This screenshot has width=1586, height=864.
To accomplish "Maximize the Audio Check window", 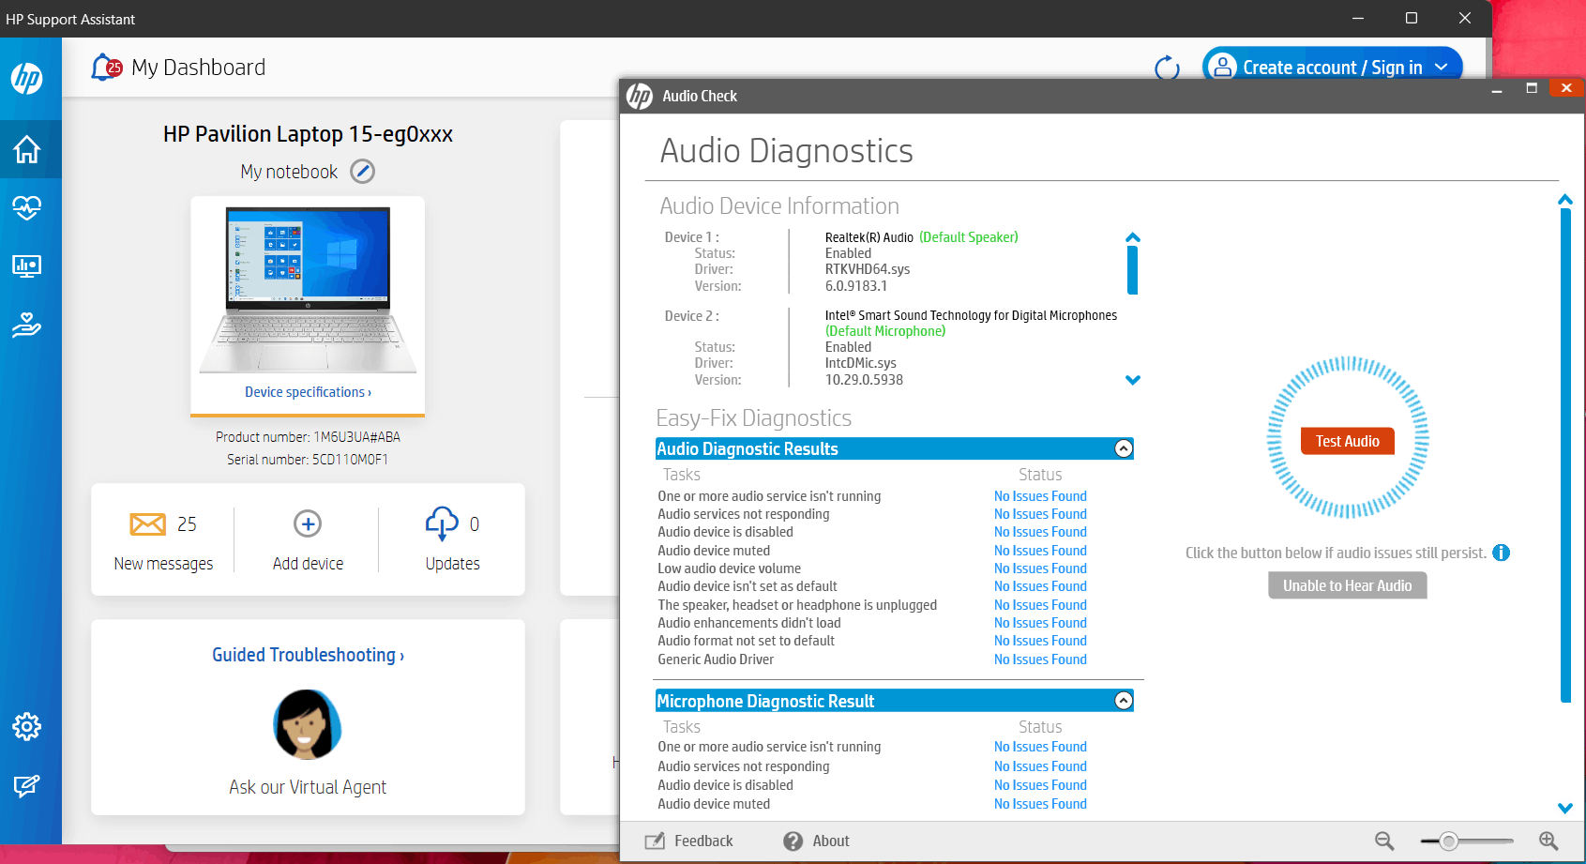I will coord(1532,88).
